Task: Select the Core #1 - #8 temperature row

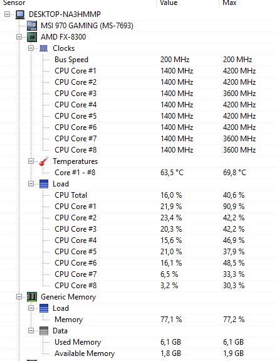Action: point(138,173)
